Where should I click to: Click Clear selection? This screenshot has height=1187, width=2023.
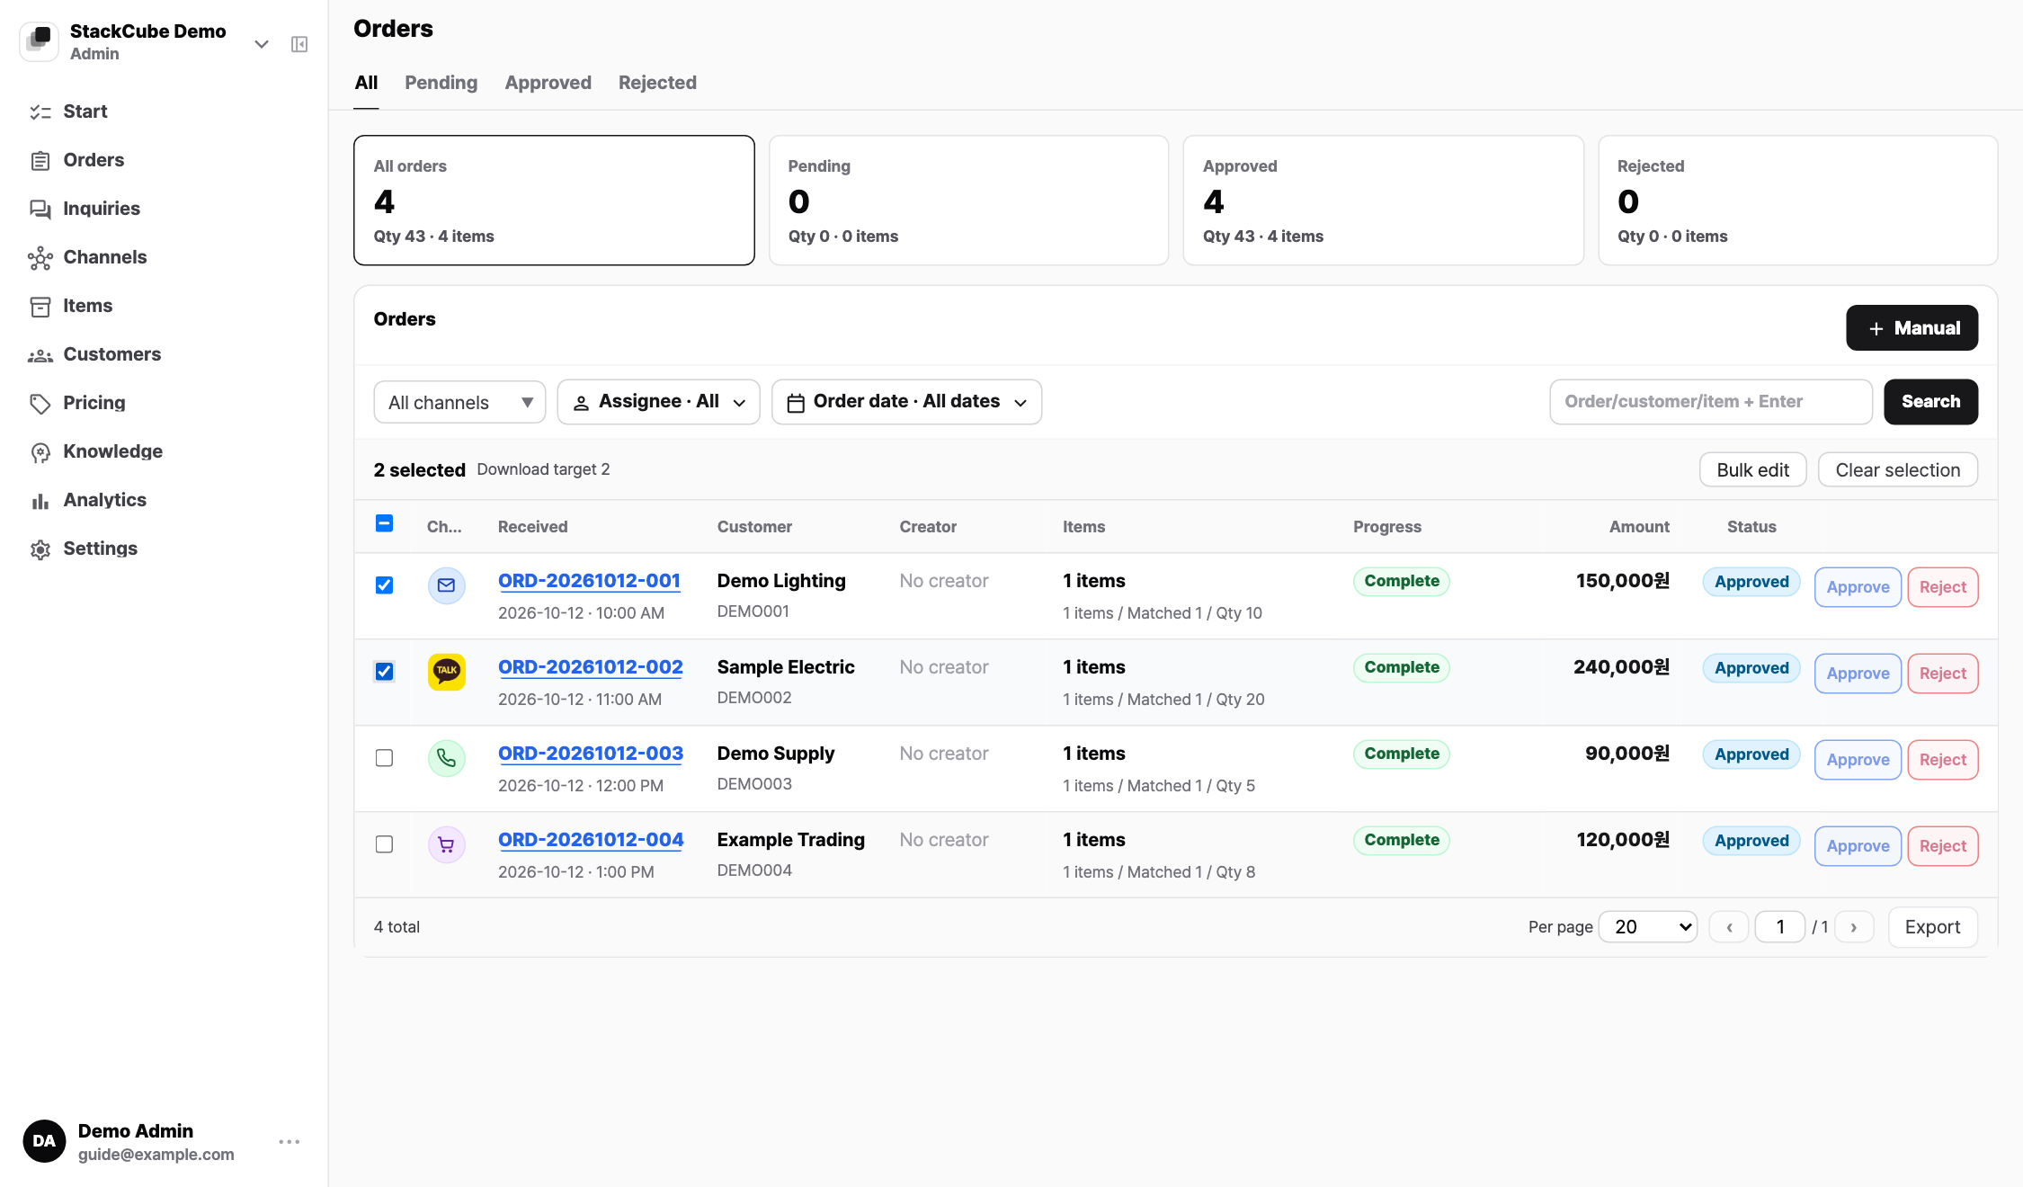(x=1897, y=470)
